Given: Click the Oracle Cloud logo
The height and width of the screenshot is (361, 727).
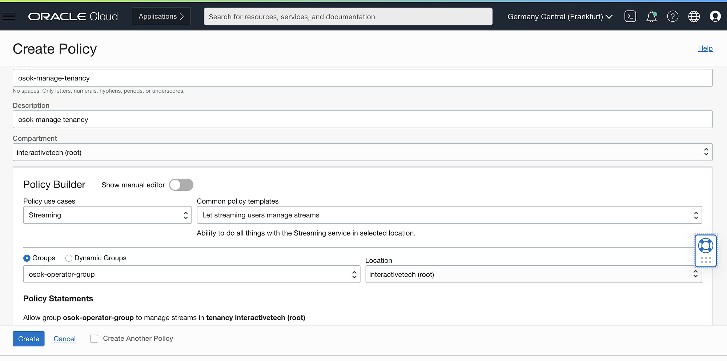Looking at the screenshot, I should (73, 16).
